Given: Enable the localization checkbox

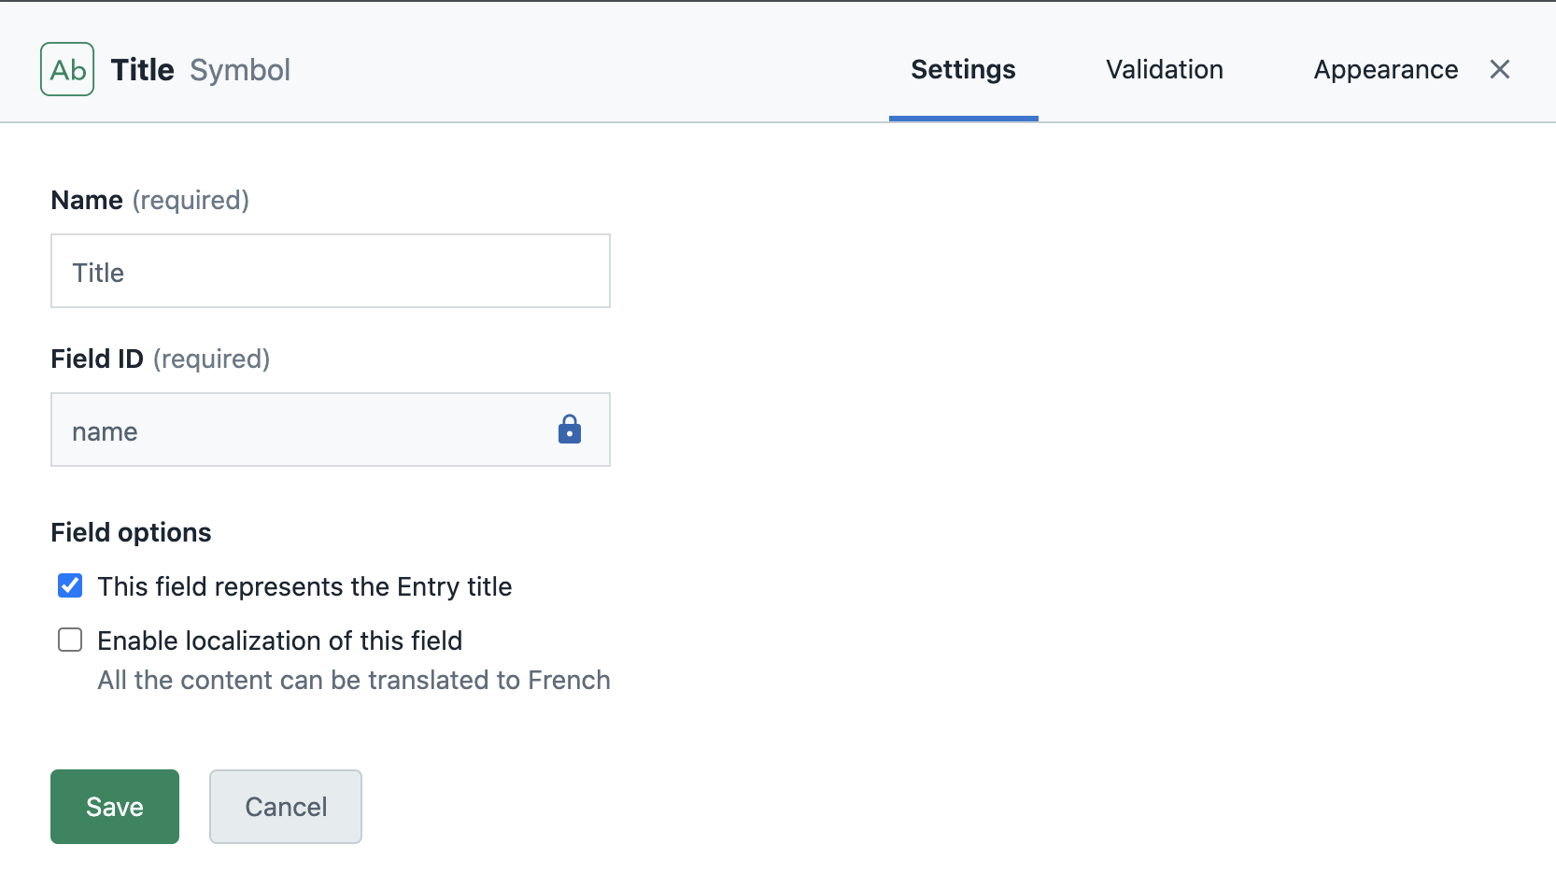Looking at the screenshot, I should click(x=70, y=640).
